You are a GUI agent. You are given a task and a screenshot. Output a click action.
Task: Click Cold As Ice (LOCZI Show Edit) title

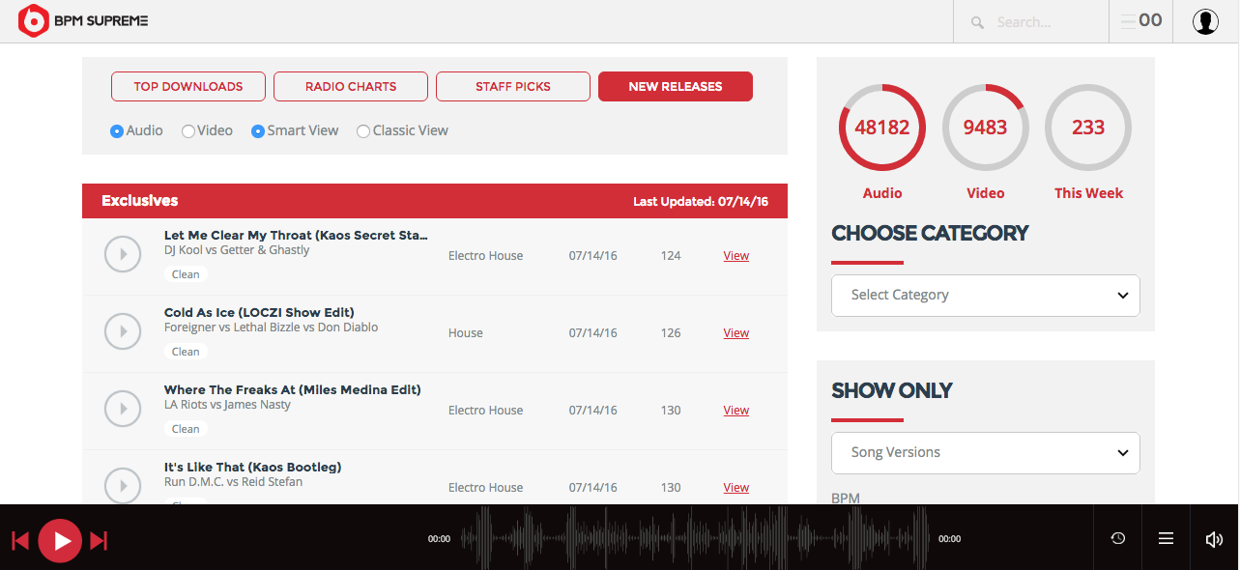pos(259,312)
